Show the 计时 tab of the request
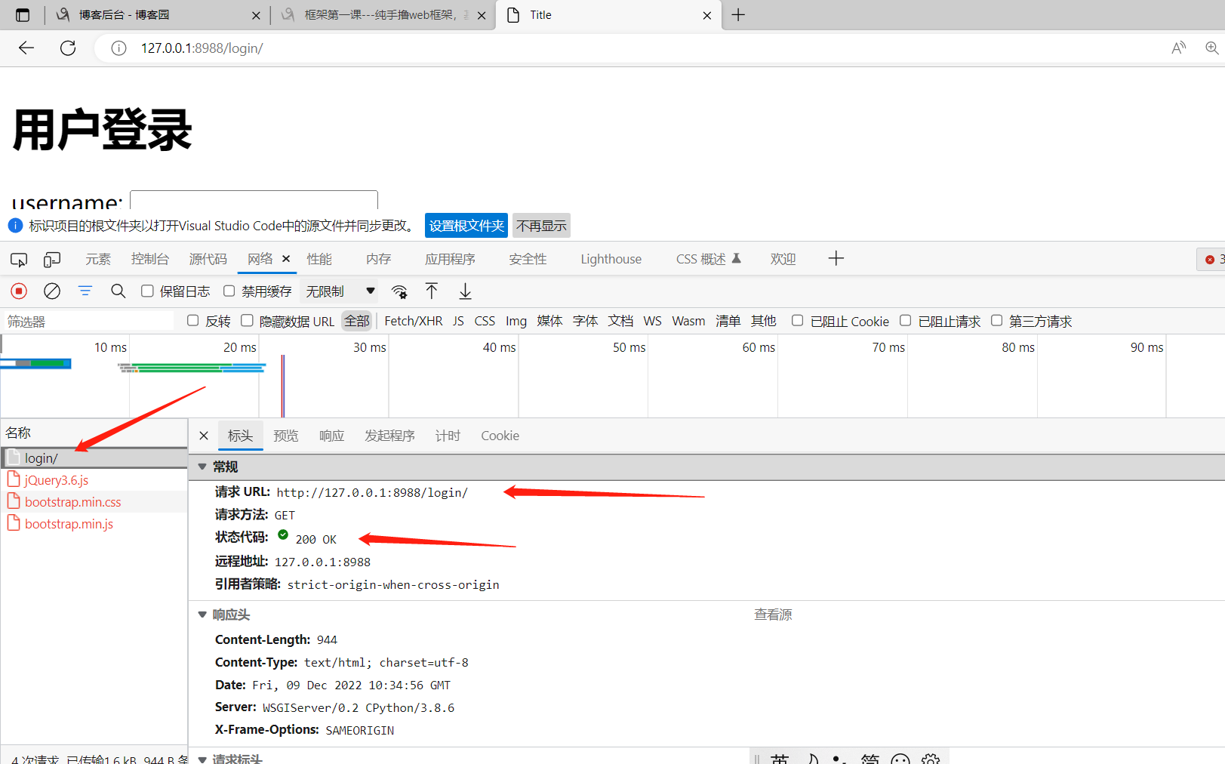1225x764 pixels. [448, 436]
